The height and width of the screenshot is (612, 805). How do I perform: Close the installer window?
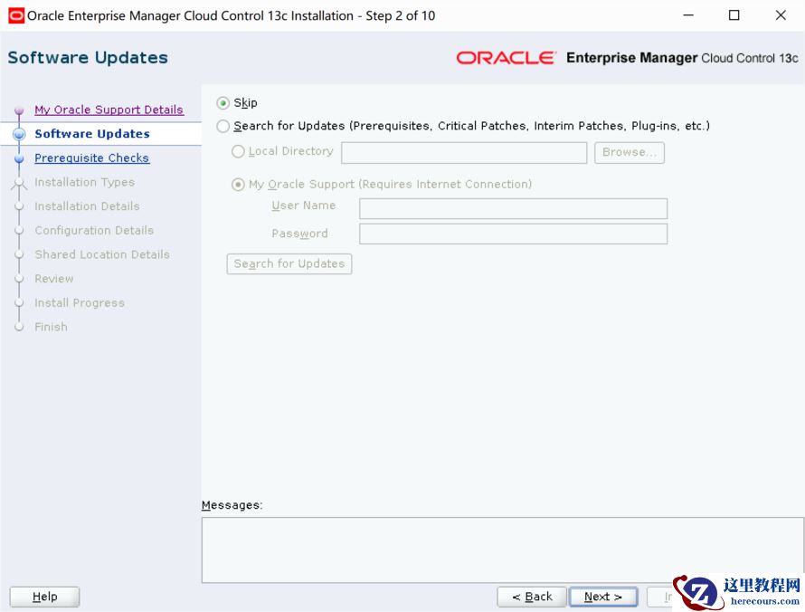coord(781,15)
